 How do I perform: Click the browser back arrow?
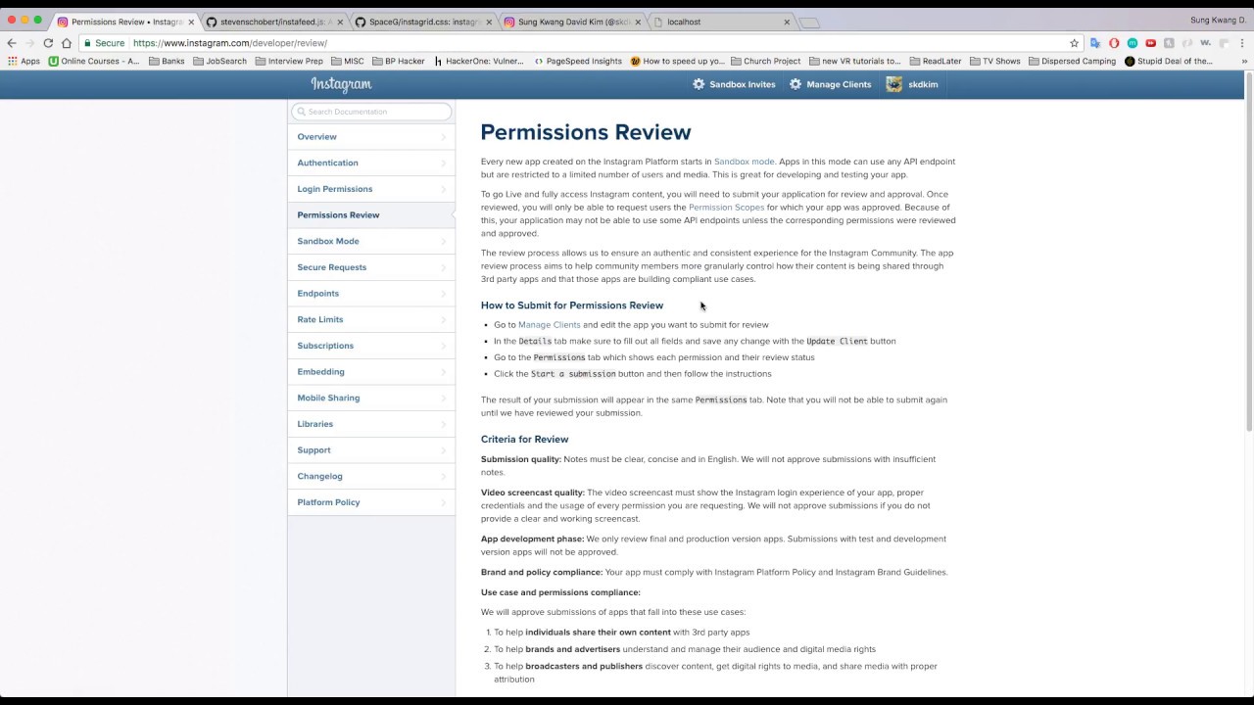point(12,43)
